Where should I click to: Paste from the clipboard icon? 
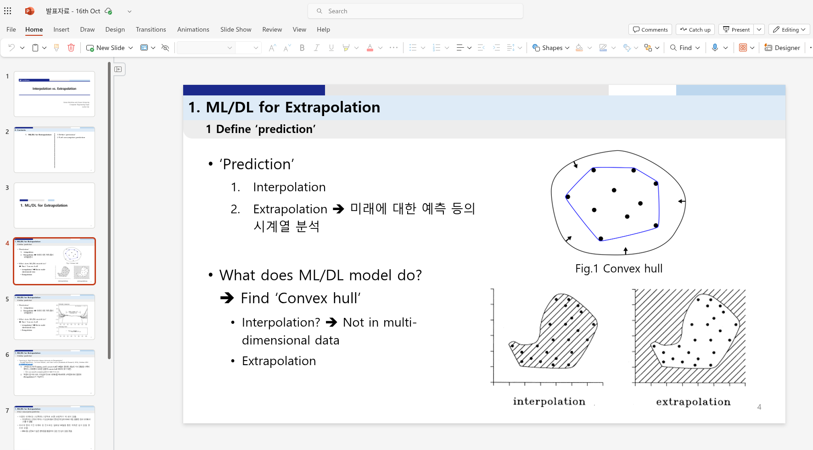tap(35, 47)
